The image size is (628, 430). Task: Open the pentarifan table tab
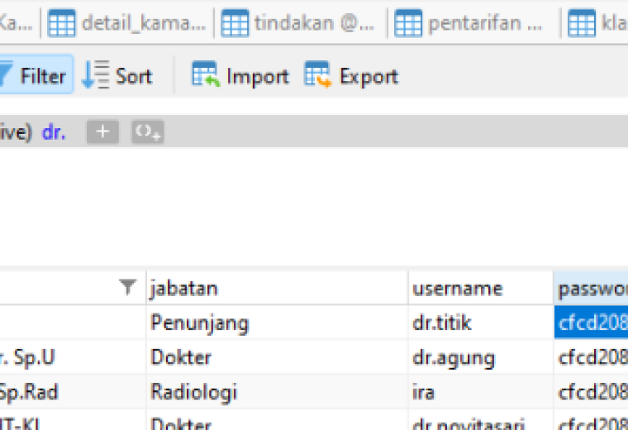tap(469, 23)
